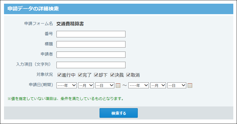The image size is (237, 124).
Task: Expand the end year dropdown
Action: [138, 85]
